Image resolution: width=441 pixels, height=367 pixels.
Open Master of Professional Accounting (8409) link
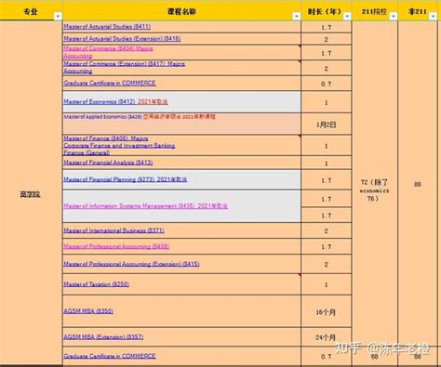point(116,246)
